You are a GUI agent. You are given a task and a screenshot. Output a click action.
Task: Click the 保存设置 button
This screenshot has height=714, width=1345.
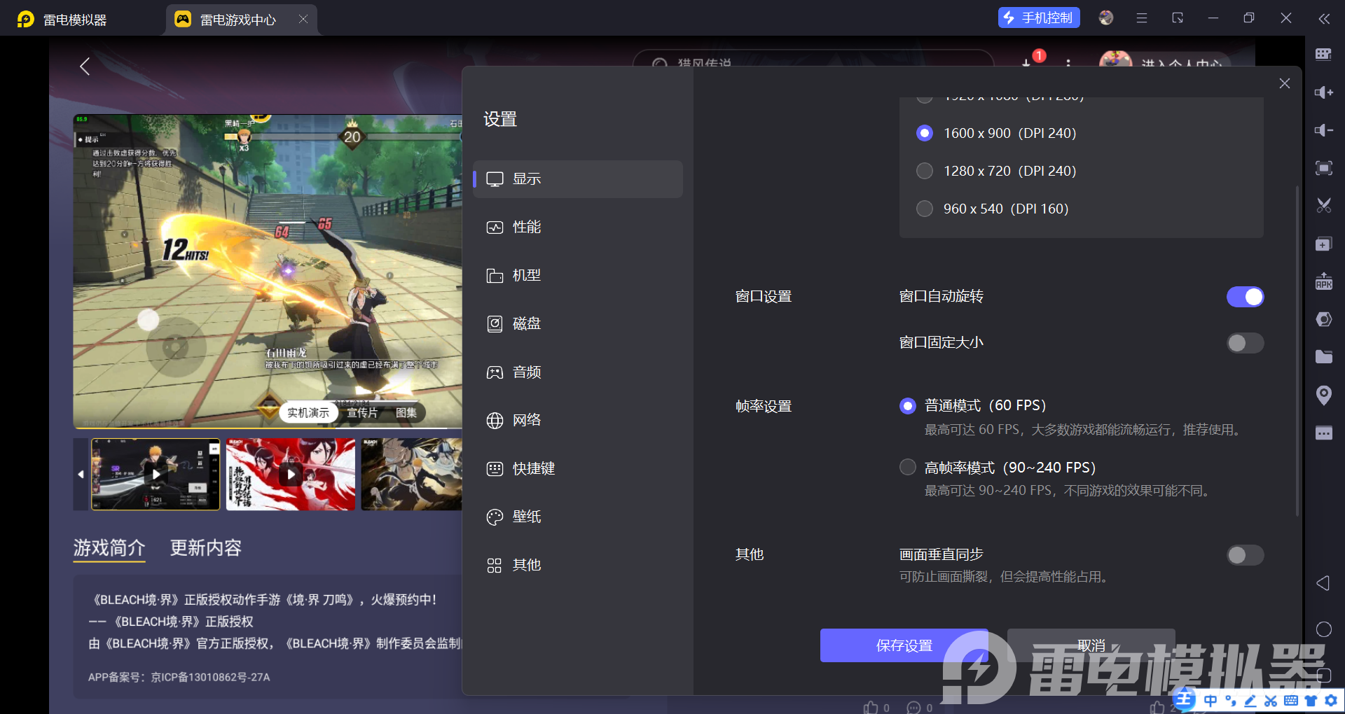pyautogui.click(x=904, y=645)
